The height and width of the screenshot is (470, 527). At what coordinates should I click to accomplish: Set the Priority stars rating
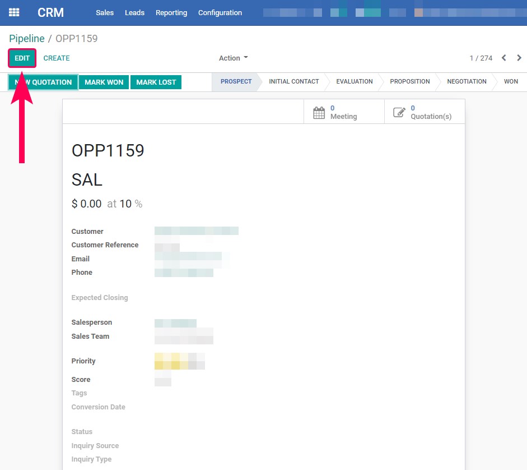(179, 361)
